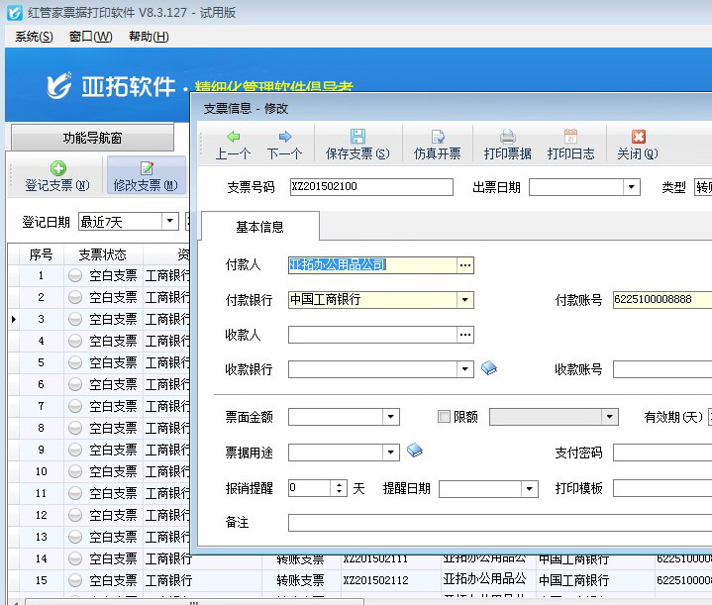This screenshot has height=605, width=712.
Task: Expand the 票面金额 dropdown
Action: coord(390,417)
